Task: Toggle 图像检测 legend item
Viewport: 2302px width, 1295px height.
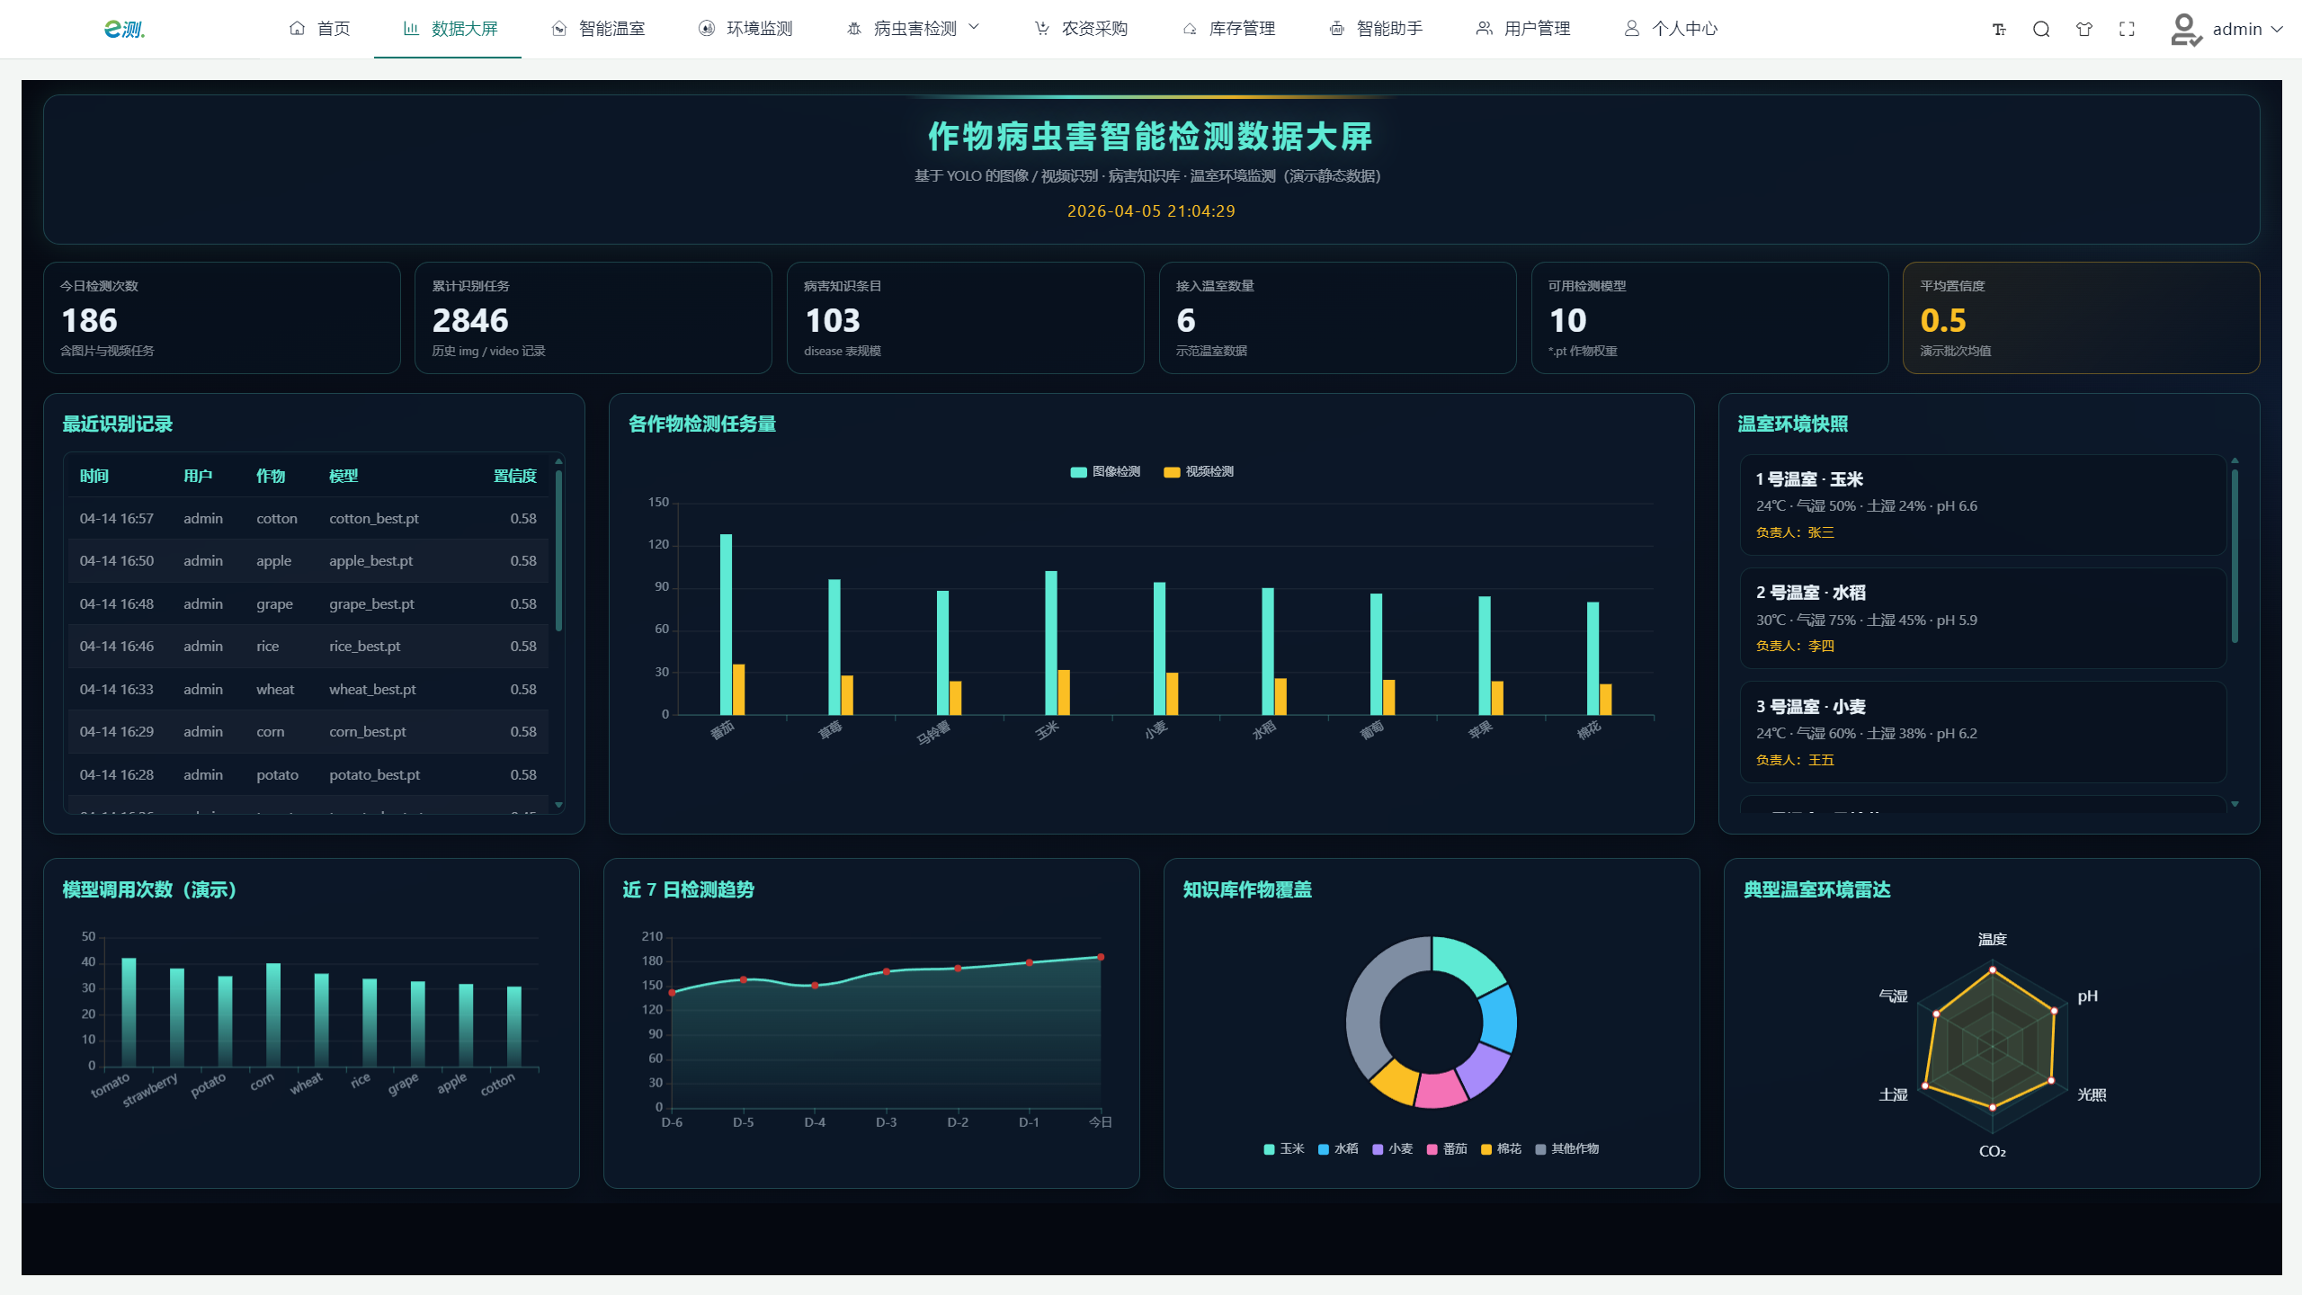Action: [1105, 472]
